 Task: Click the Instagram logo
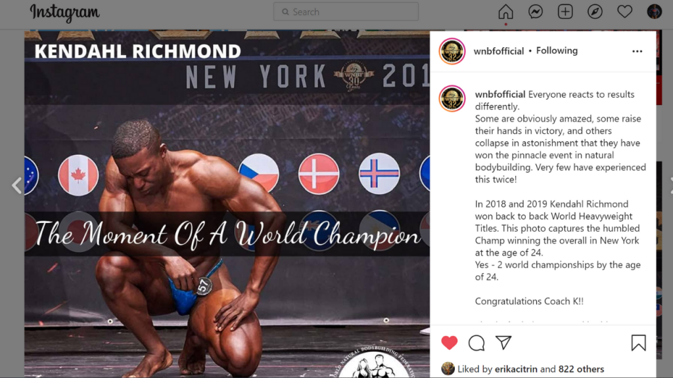click(x=64, y=12)
